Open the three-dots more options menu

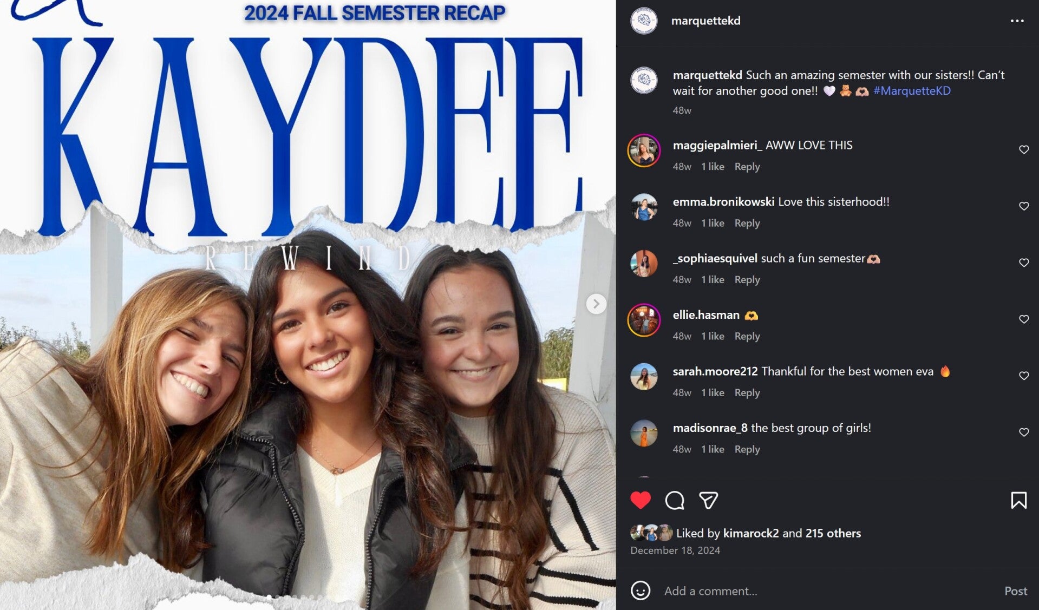[1017, 21]
